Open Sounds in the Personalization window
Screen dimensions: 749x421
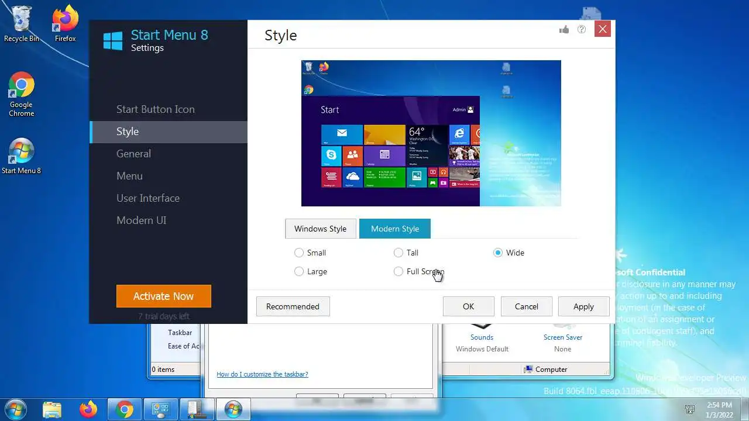[x=482, y=337]
